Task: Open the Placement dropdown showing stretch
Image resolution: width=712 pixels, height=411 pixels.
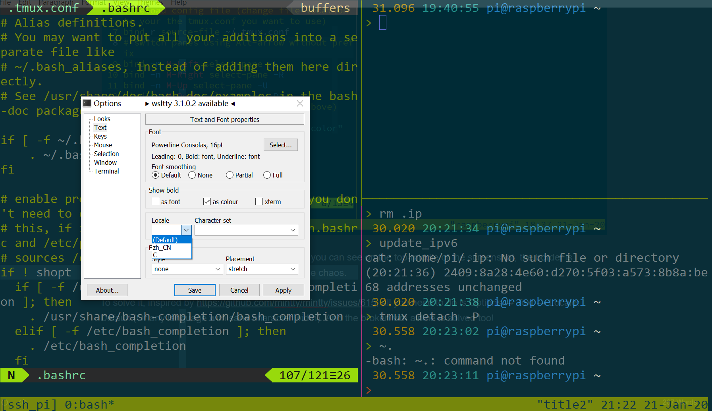Action: [x=262, y=269]
